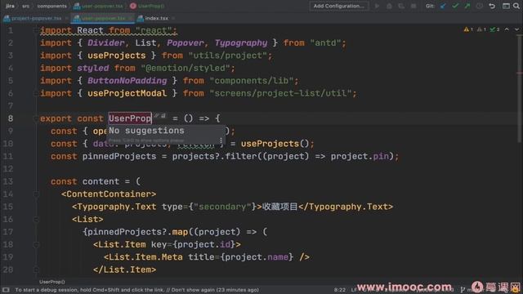Click debug session status bar message

pos(136,290)
